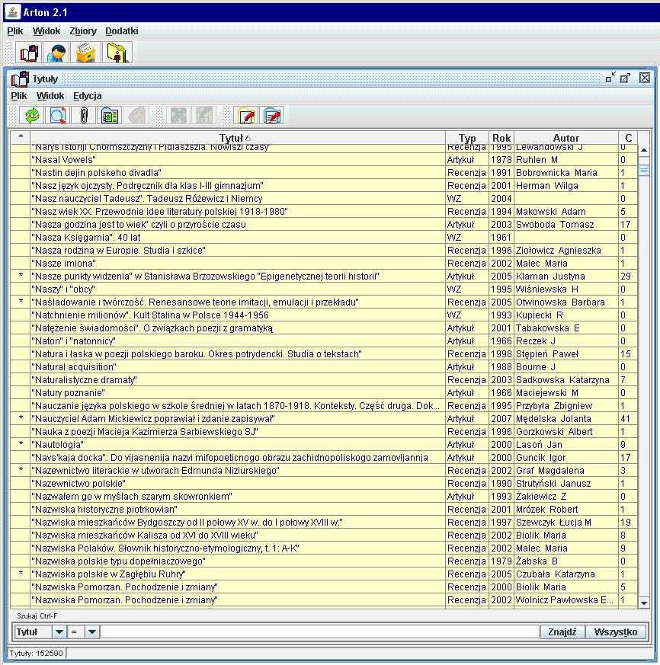The image size is (660, 665).
Task: Open the titles (books) toolbar icon
Action: pos(29,53)
